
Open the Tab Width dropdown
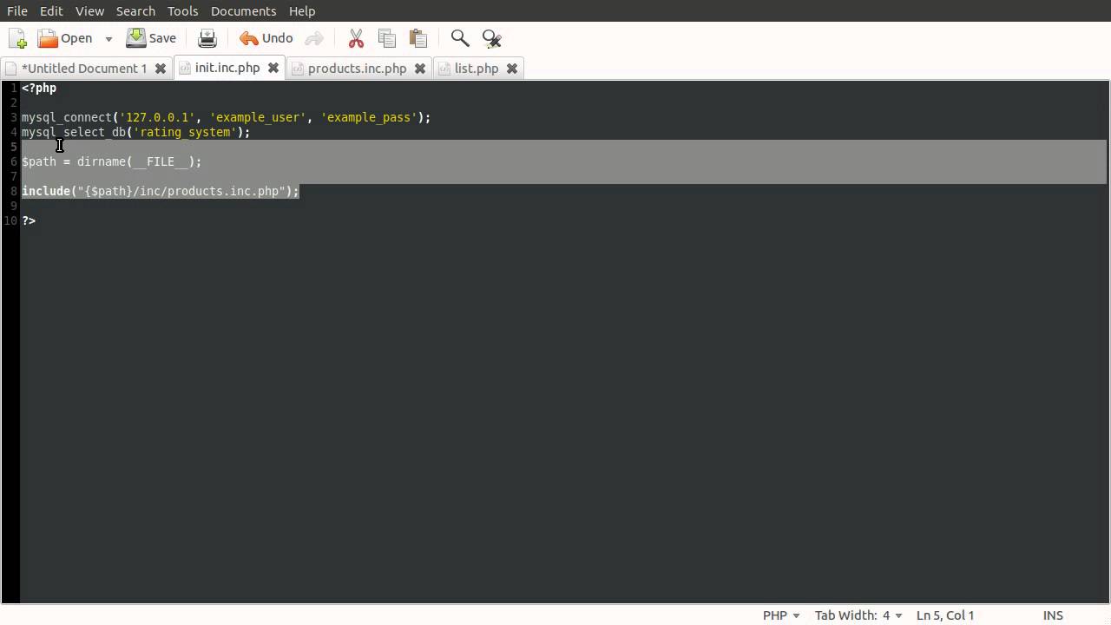pos(858,615)
